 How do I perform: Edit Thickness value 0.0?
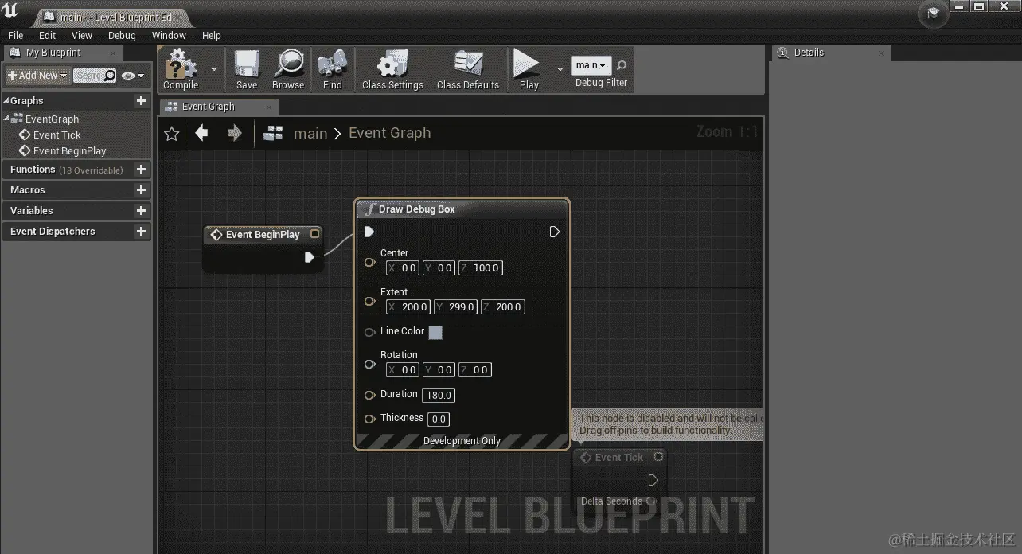(439, 419)
